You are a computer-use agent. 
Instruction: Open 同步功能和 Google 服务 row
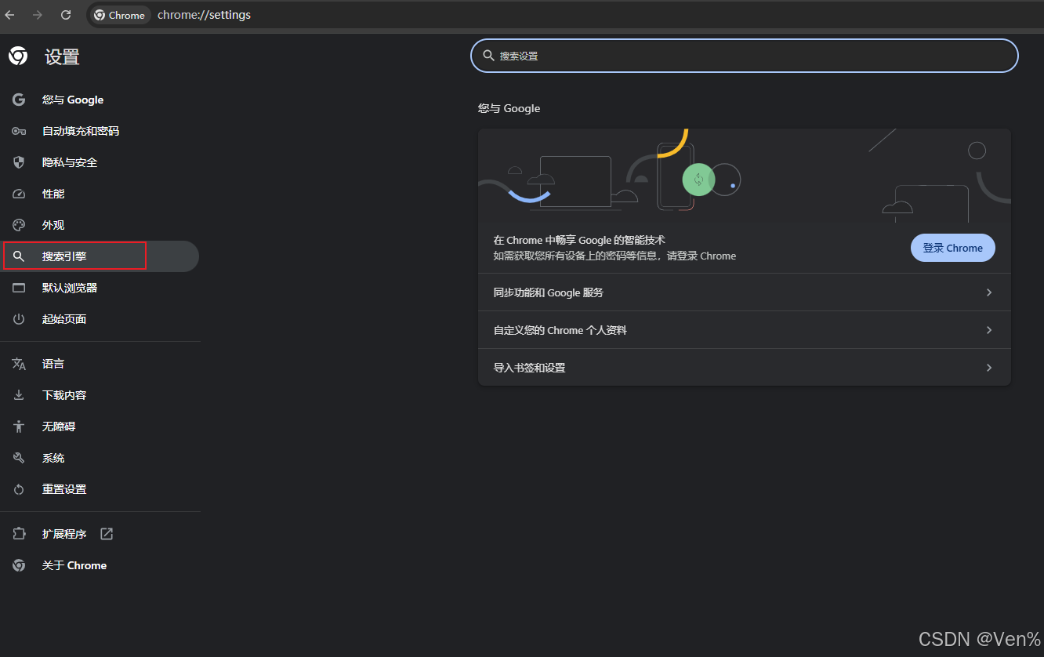pos(744,292)
